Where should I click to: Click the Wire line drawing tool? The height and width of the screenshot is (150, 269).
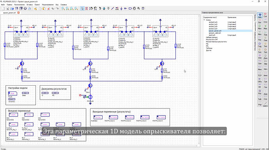coord(113,9)
